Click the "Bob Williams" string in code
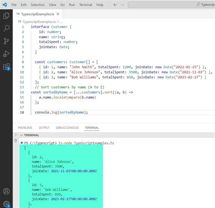Viewport: 215px width, 208px height. tap(84, 77)
